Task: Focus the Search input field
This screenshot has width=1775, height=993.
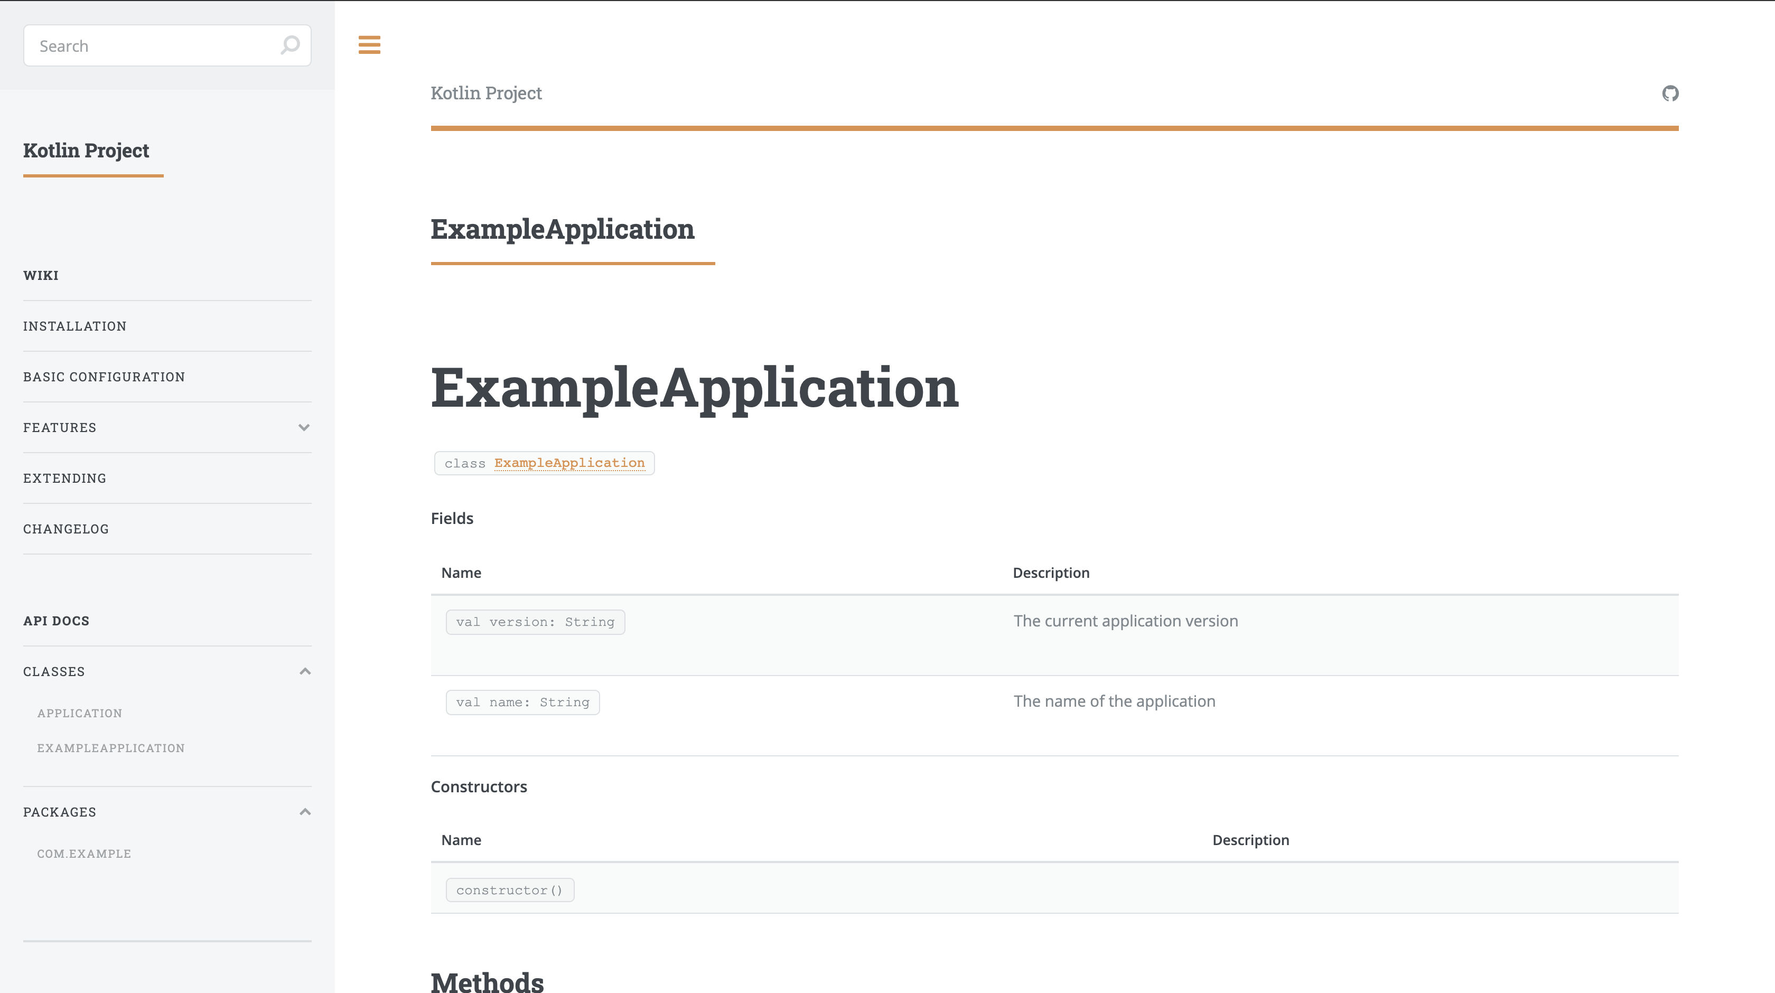Action: point(167,45)
